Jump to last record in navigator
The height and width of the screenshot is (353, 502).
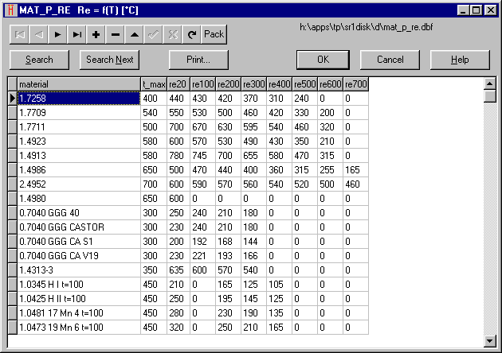[76, 34]
